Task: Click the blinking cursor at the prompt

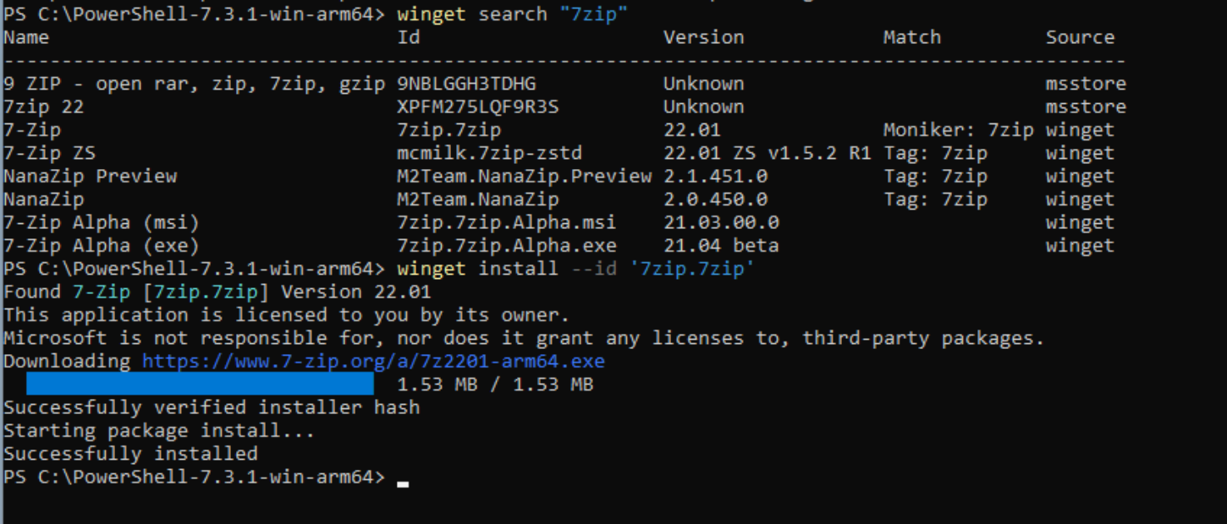Action: [x=403, y=484]
